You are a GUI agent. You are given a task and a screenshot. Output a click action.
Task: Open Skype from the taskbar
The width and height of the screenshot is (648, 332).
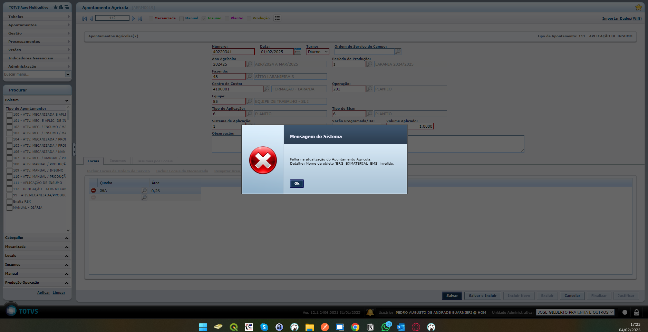[x=264, y=327]
